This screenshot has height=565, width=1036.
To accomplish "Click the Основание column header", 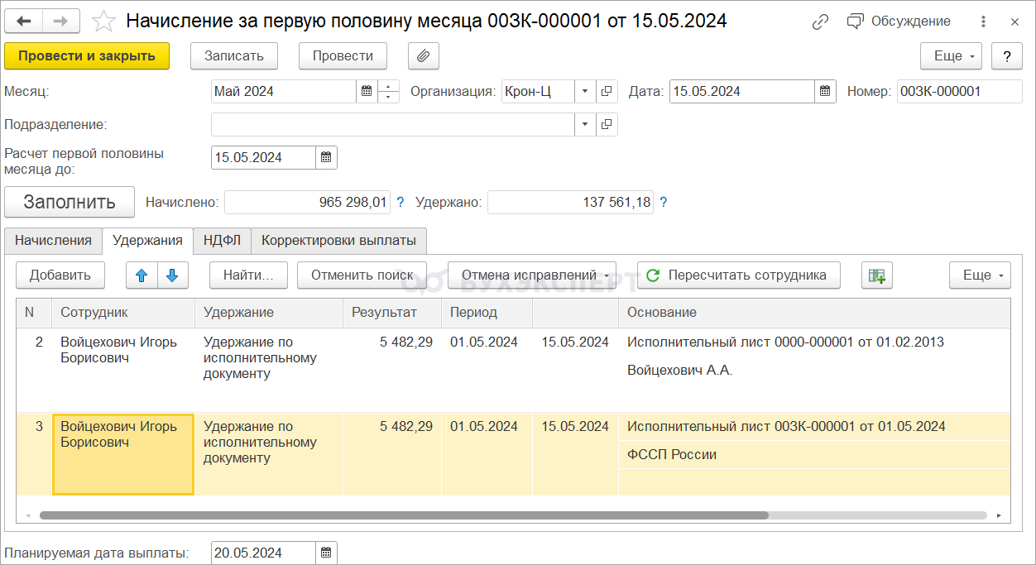I will [x=814, y=313].
